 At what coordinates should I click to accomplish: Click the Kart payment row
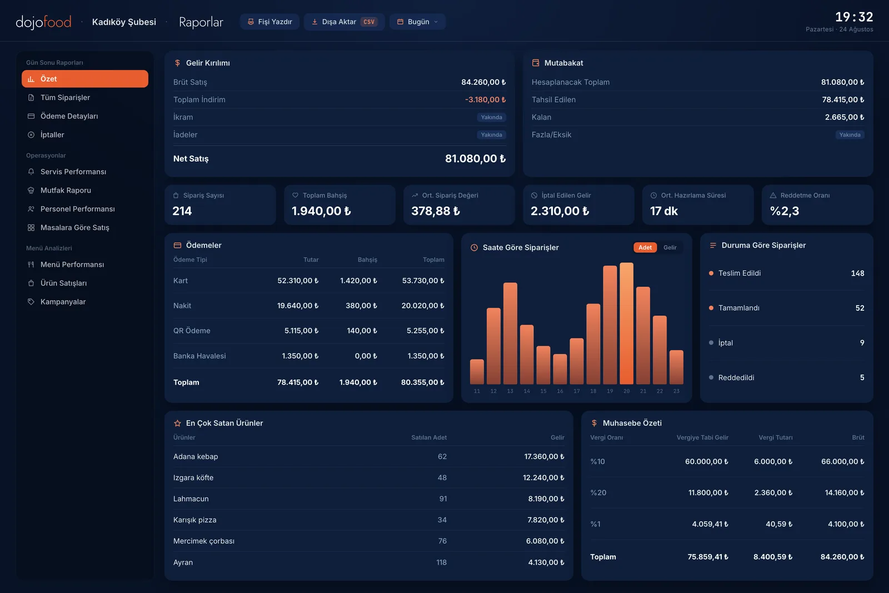pos(308,281)
